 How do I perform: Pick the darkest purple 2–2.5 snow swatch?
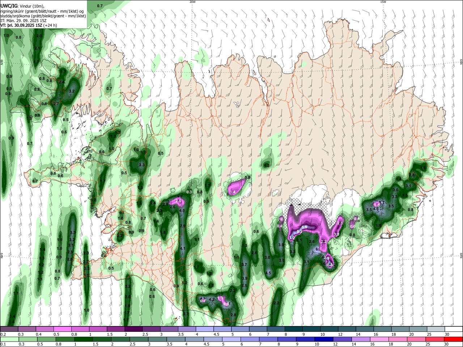[133, 329]
